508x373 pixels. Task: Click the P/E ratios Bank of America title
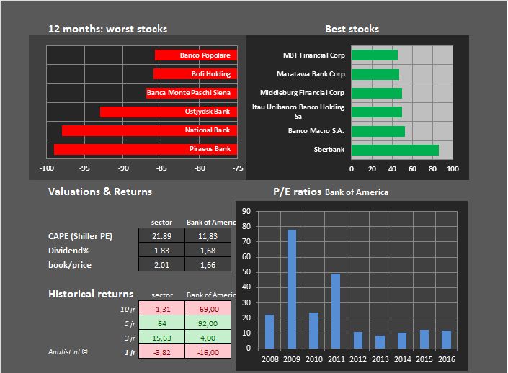331,192
